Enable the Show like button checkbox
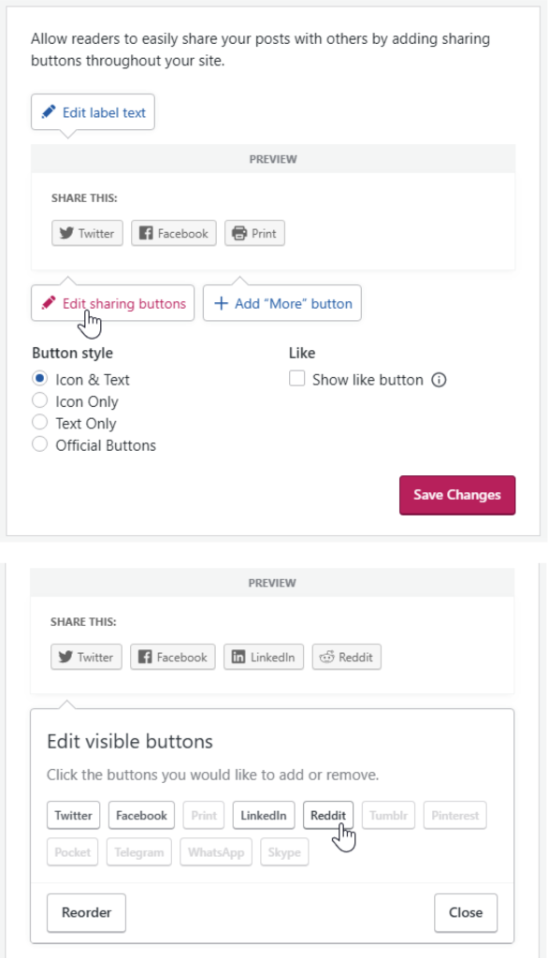 pyautogui.click(x=296, y=380)
